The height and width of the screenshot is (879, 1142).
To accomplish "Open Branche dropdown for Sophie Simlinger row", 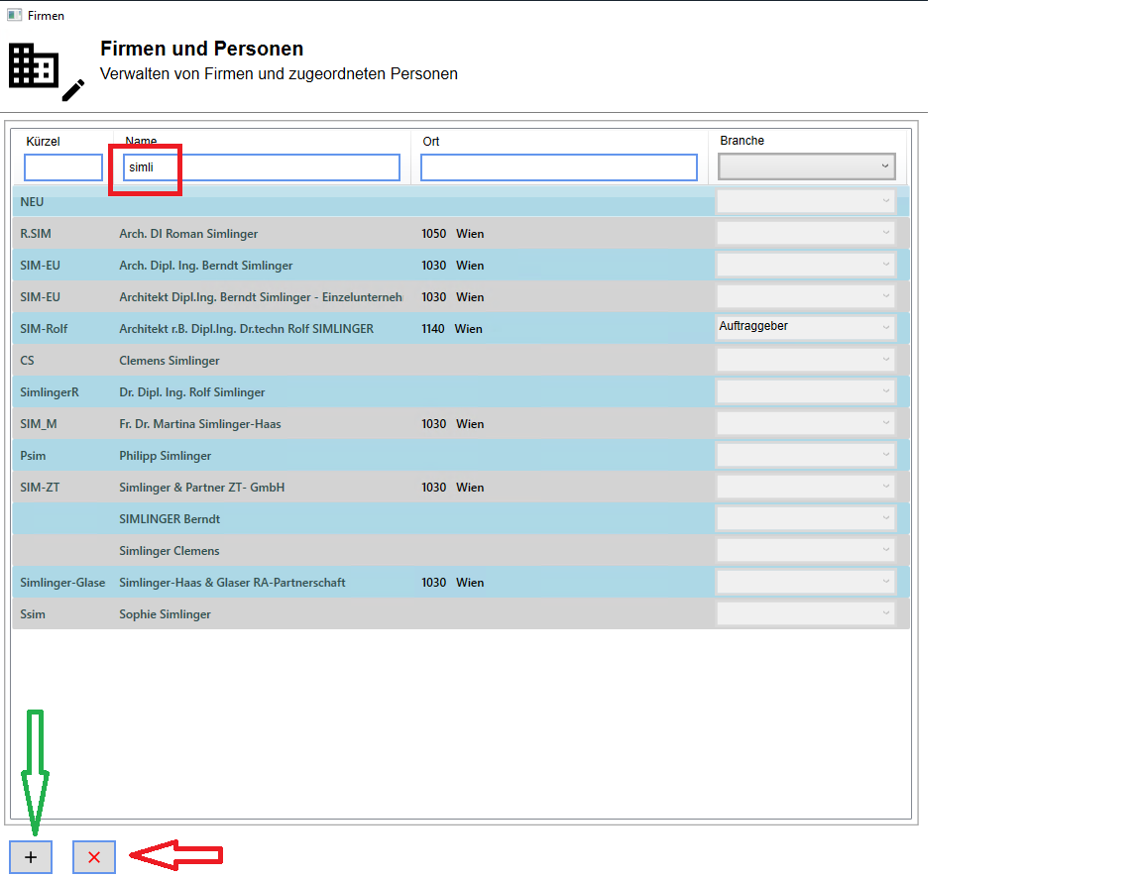I will point(806,614).
